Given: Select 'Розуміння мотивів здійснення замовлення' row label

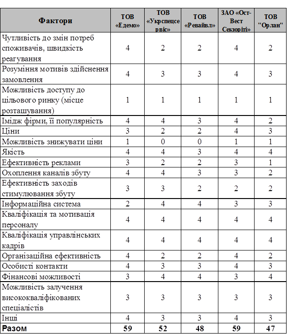Looking at the screenshot, I should (55, 74).
